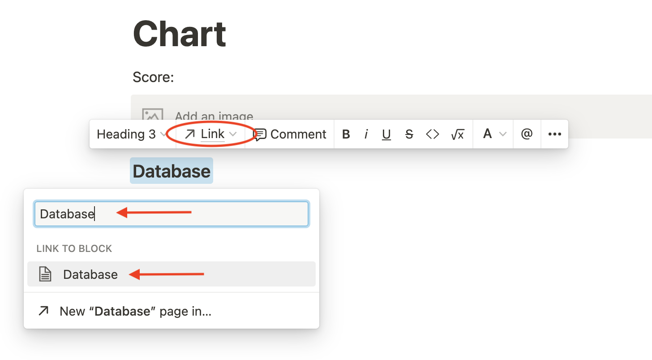Click the Score: text line
The height and width of the screenshot is (360, 652).
(x=153, y=78)
